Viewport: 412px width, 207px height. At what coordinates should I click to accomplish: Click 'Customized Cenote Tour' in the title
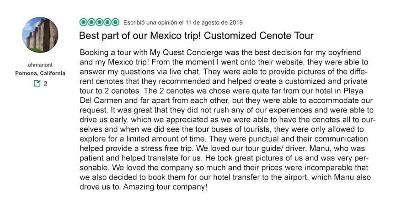click(258, 36)
